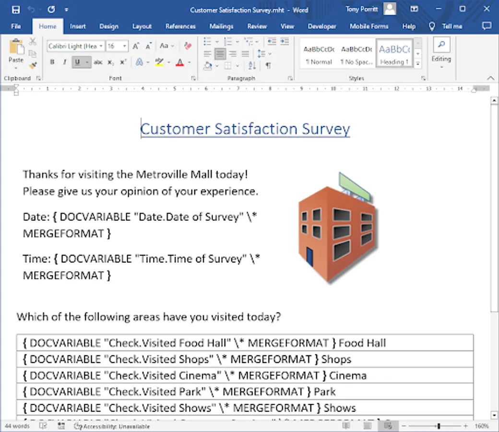Open the Font Size dropdown
The width and height of the screenshot is (499, 432).
coord(124,46)
